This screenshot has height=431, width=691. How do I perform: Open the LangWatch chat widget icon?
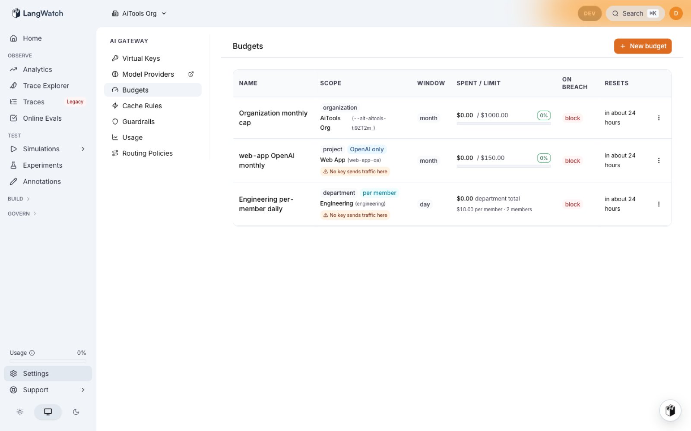[x=670, y=410]
